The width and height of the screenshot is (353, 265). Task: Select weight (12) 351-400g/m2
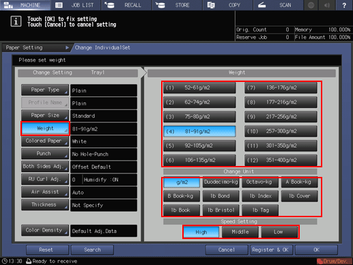coord(281,160)
